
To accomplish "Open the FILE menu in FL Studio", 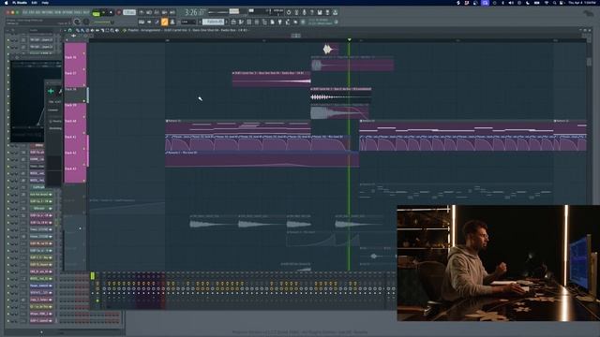I will 25,12.
